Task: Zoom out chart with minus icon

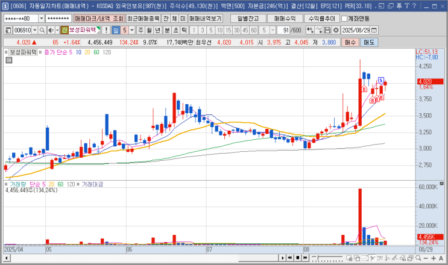Action: 426,258
